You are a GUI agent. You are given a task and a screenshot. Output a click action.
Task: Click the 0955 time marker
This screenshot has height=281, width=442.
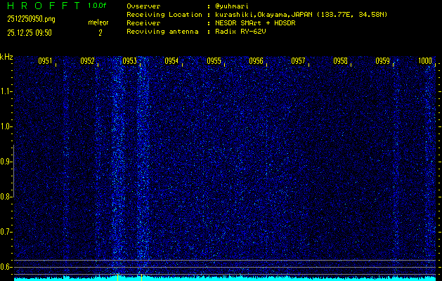coord(214,61)
